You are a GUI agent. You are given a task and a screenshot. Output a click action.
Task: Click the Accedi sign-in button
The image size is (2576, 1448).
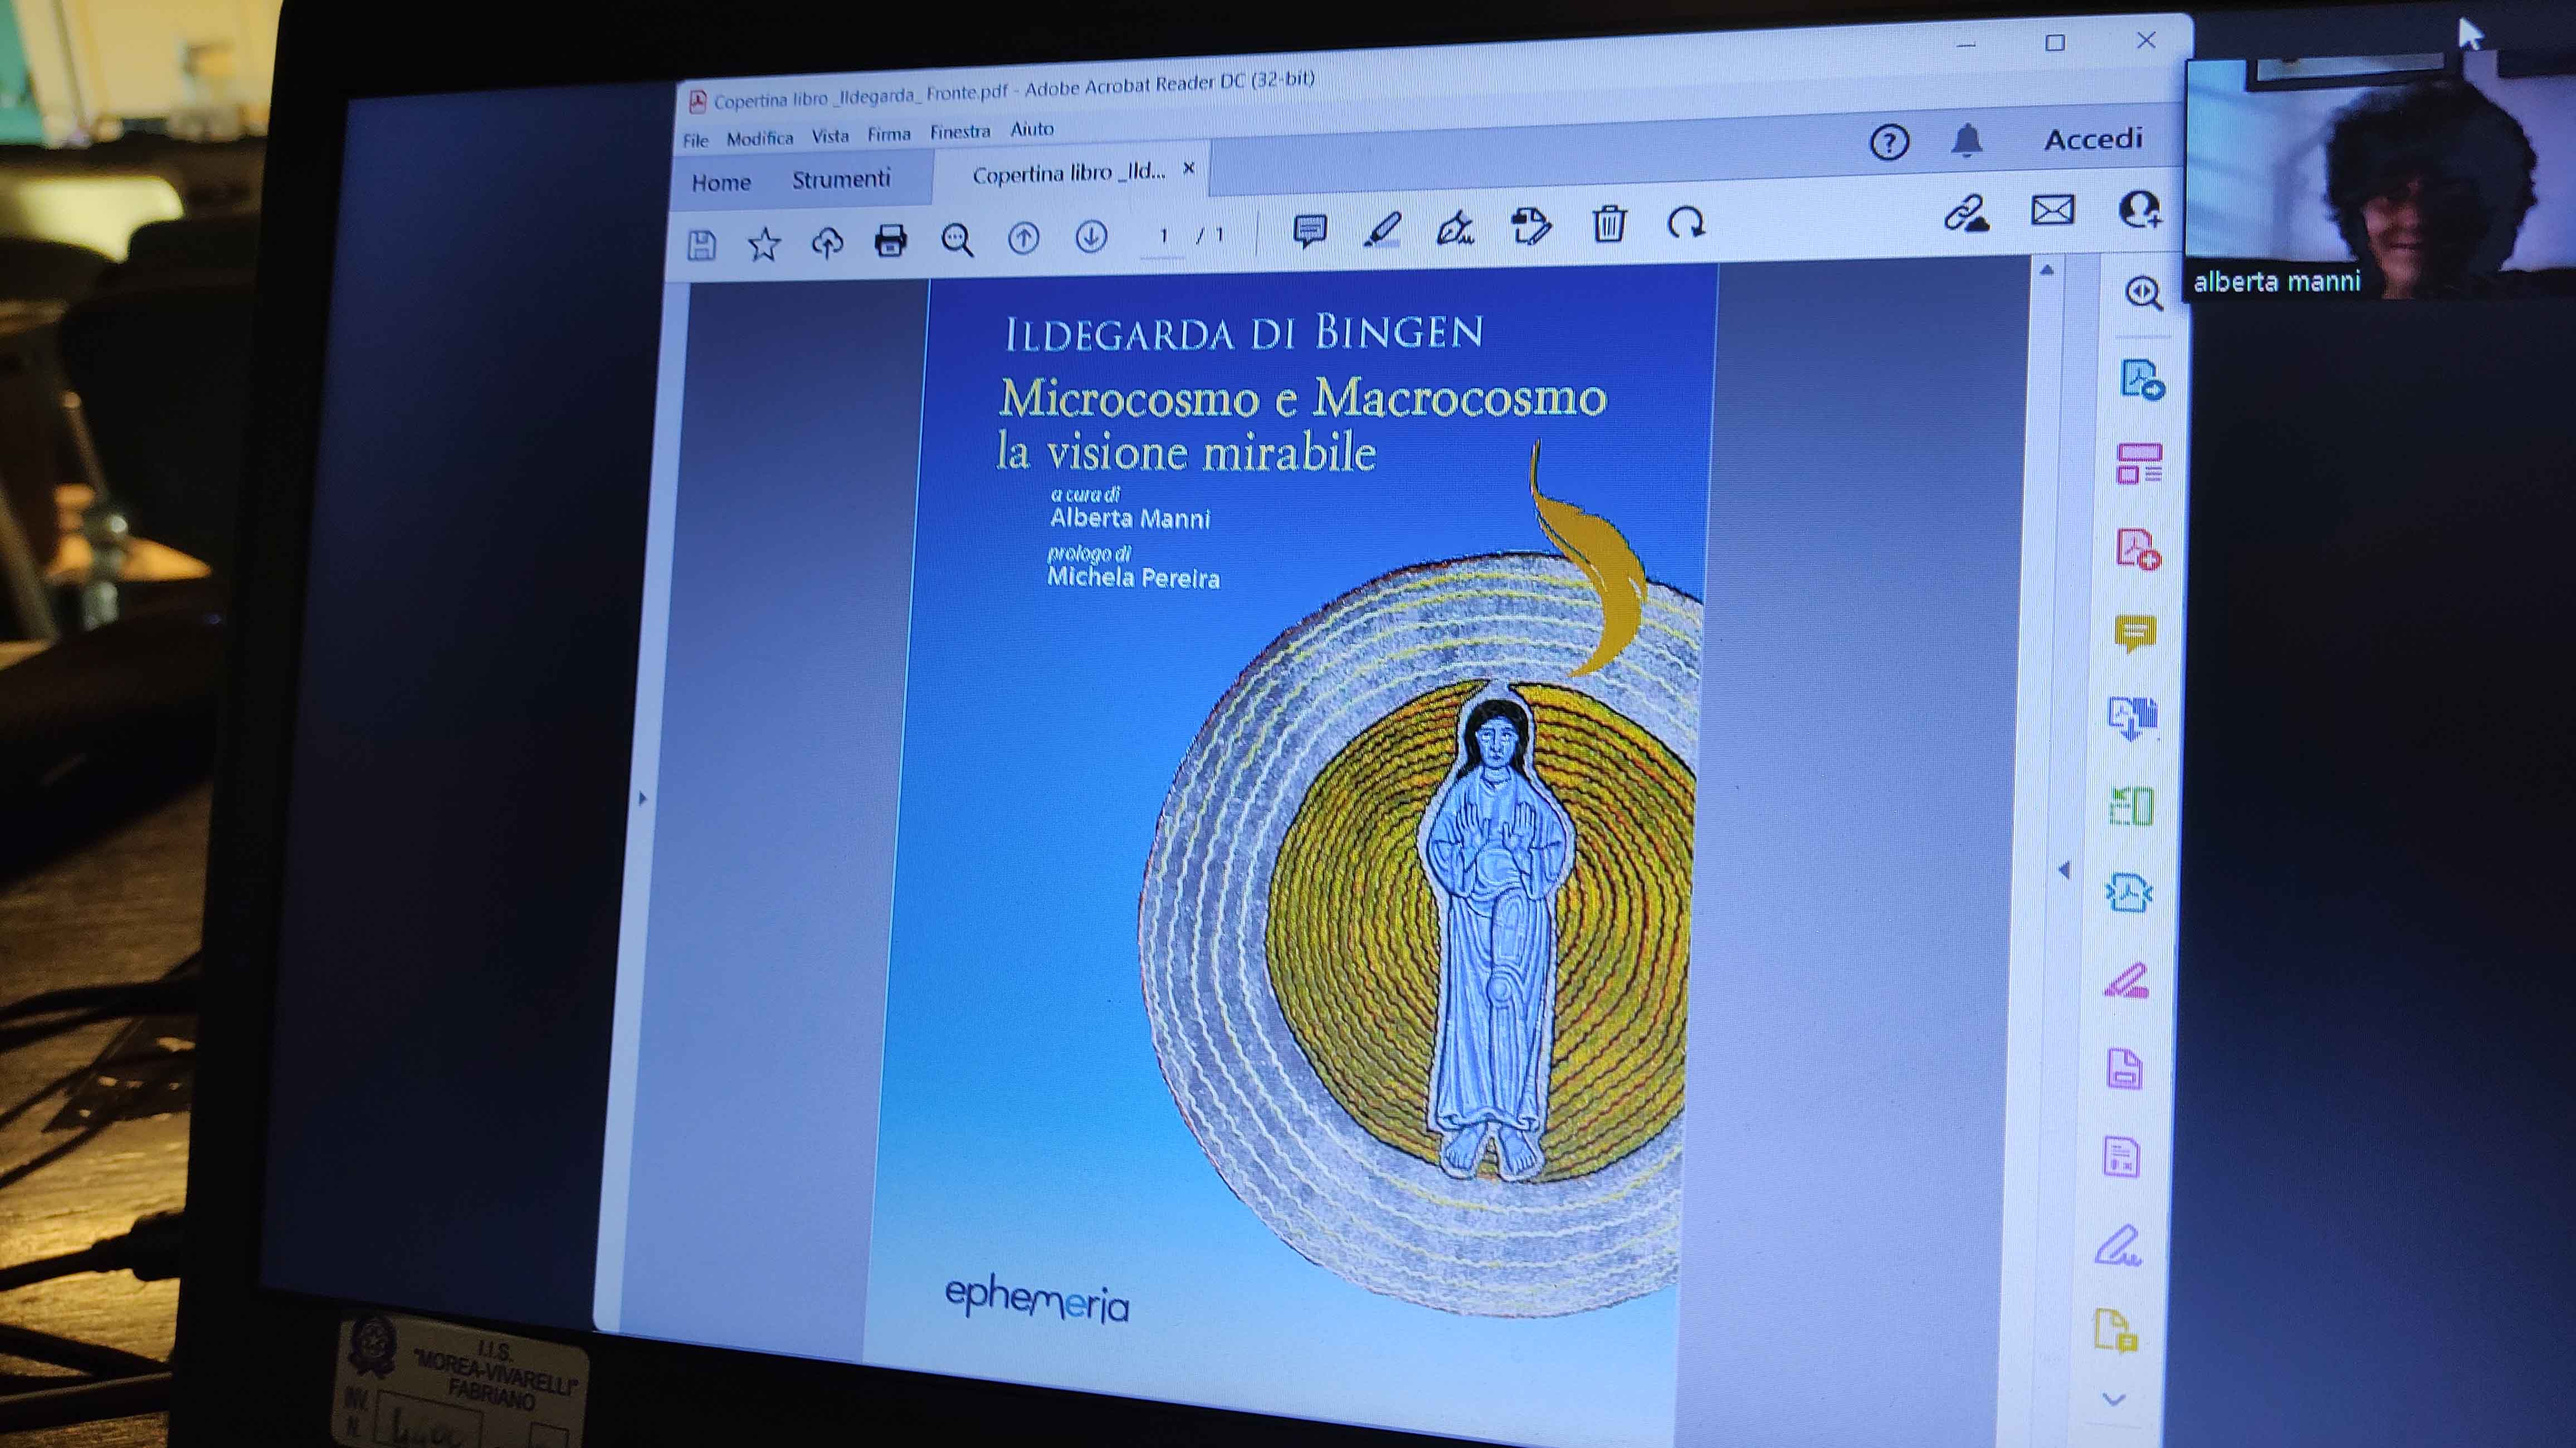(x=2093, y=139)
